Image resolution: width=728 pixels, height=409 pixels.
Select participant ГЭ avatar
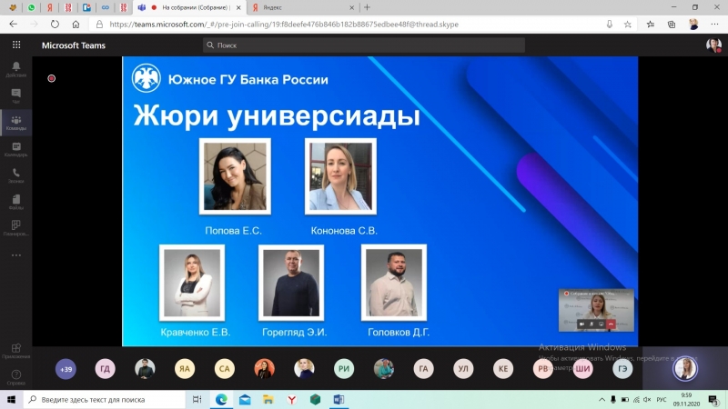point(622,369)
